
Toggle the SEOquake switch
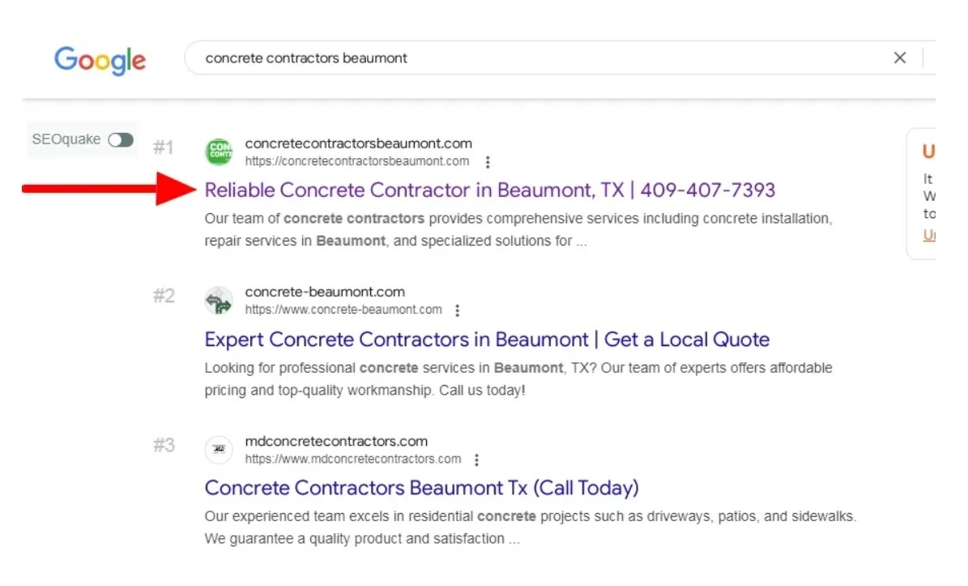point(121,140)
